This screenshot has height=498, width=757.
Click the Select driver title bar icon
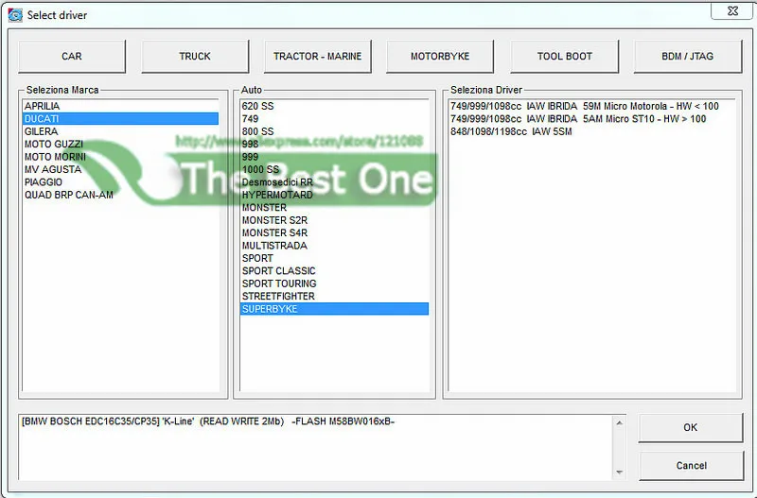(x=15, y=15)
